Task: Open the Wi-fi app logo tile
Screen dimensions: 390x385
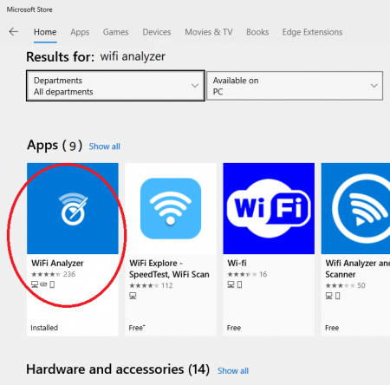Action: point(269,208)
